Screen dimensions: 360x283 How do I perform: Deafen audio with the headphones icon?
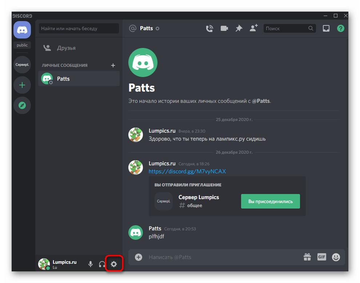pyautogui.click(x=102, y=264)
